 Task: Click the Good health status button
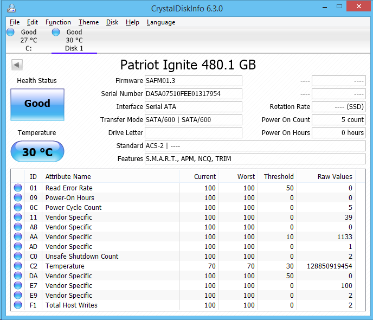pyautogui.click(x=37, y=104)
